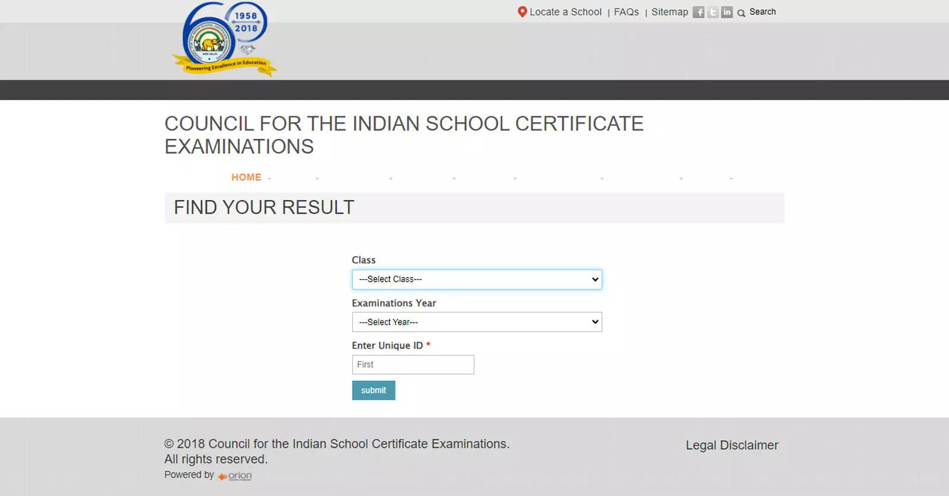The height and width of the screenshot is (496, 949).
Task: Click the magnifying glass search icon
Action: 741,13
